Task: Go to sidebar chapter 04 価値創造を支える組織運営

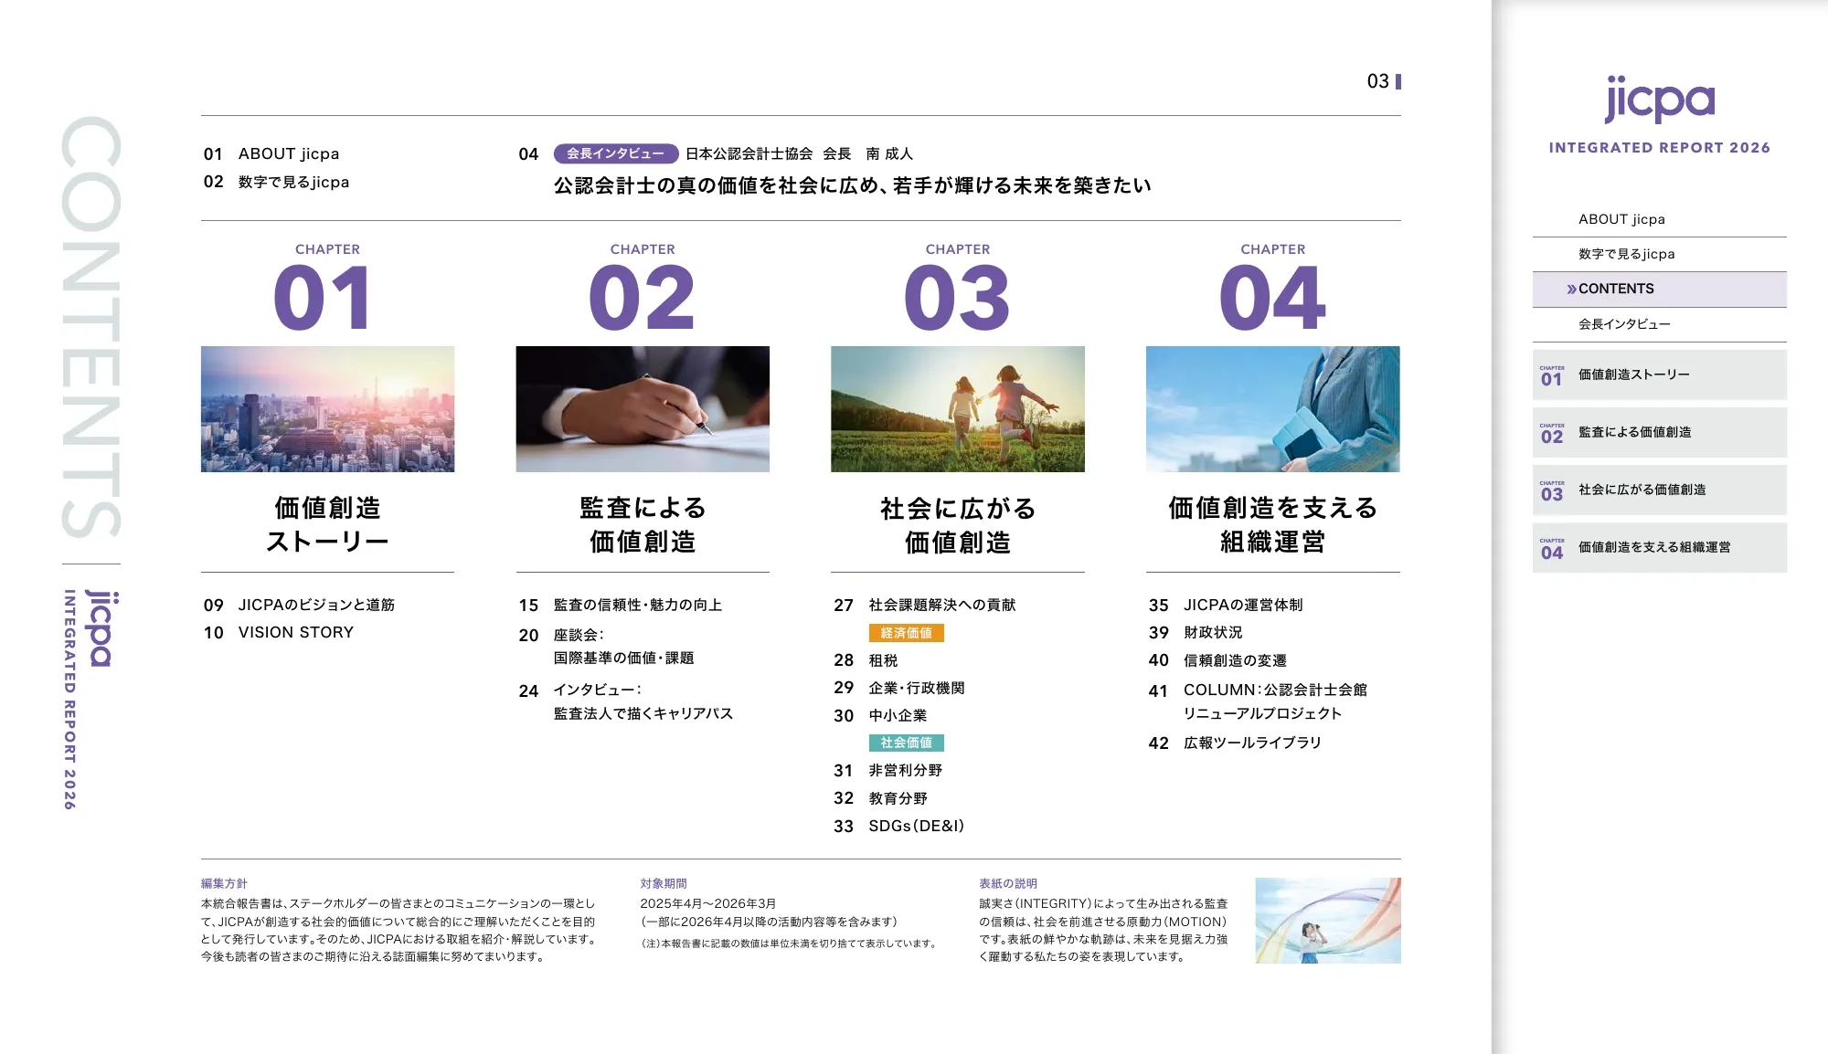Action: (x=1659, y=547)
